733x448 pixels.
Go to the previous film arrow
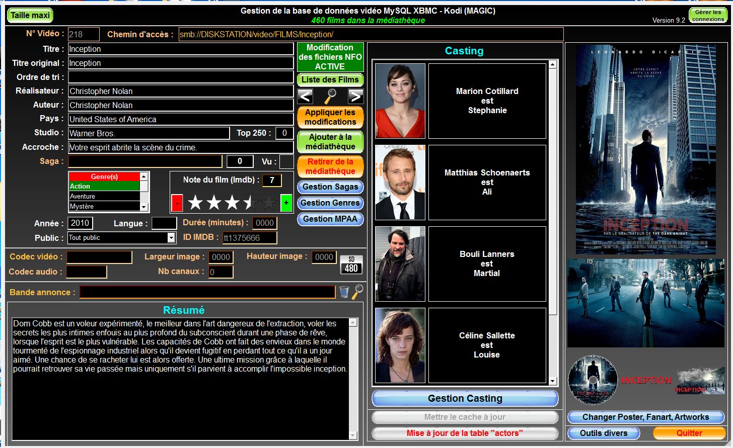[x=305, y=96]
